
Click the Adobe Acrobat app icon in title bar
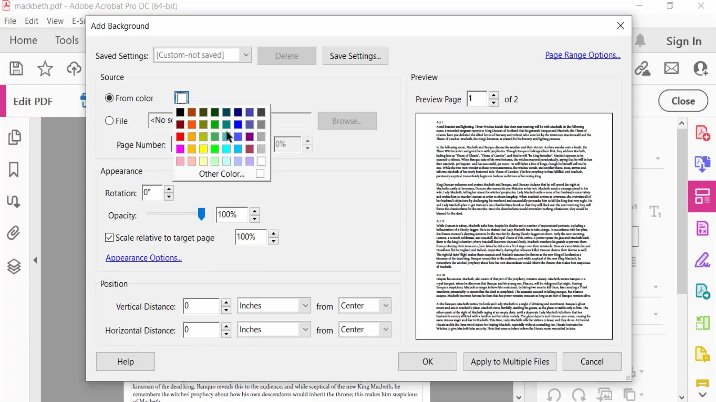point(6,6)
